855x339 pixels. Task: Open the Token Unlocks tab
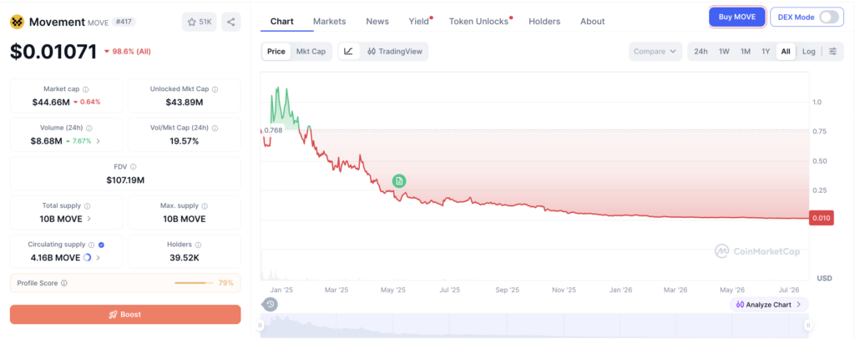click(x=480, y=21)
